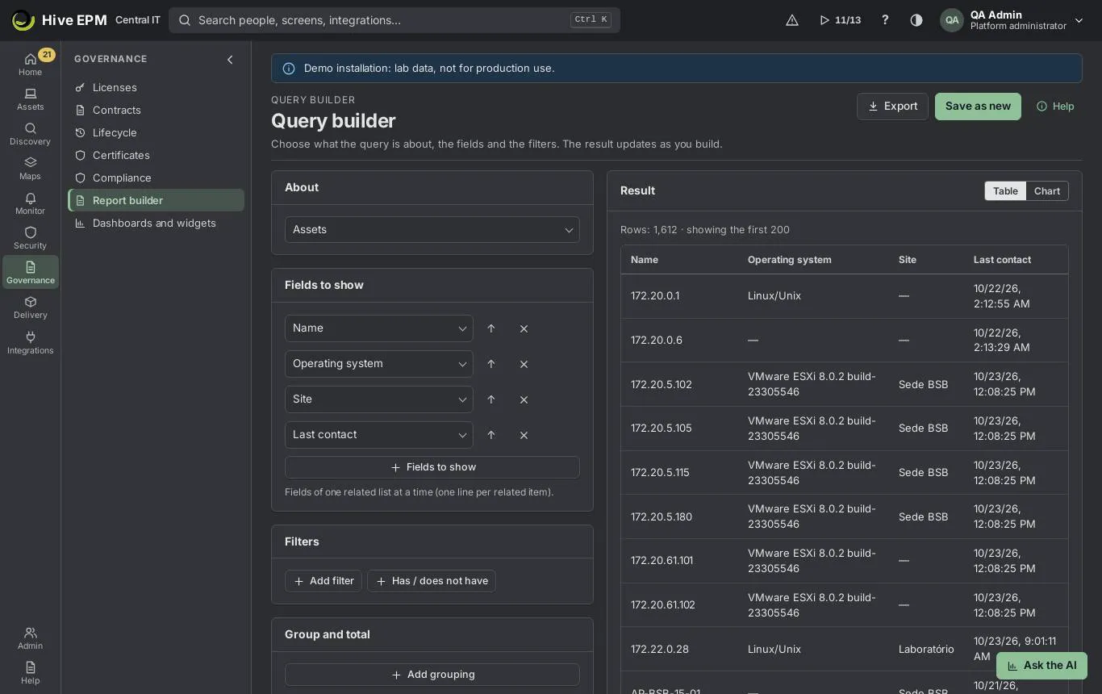Open the Security section
Screen dimensions: 1102x694
coord(30,238)
